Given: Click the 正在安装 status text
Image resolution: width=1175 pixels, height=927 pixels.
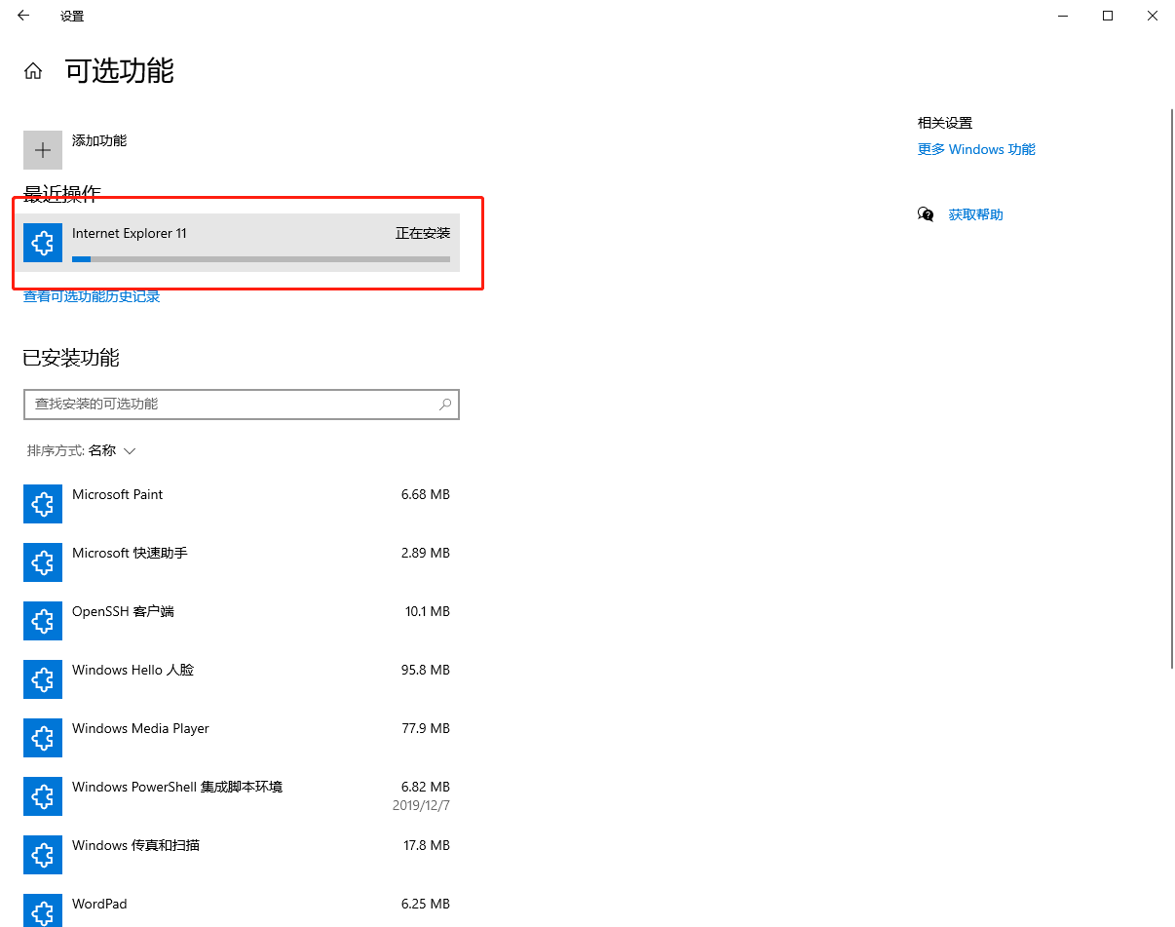Looking at the screenshot, I should [423, 233].
